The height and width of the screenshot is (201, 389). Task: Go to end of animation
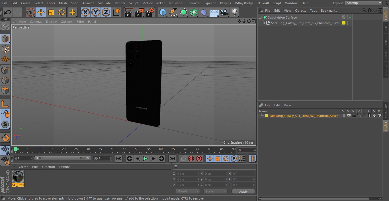[172, 159]
